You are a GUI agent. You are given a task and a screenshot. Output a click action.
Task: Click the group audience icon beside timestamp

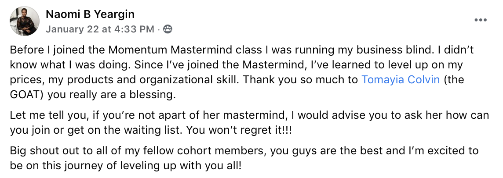click(x=168, y=29)
